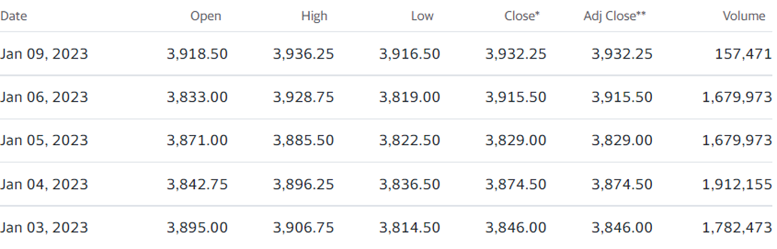Click Jan 03 value in Adj Close** column

point(622,227)
